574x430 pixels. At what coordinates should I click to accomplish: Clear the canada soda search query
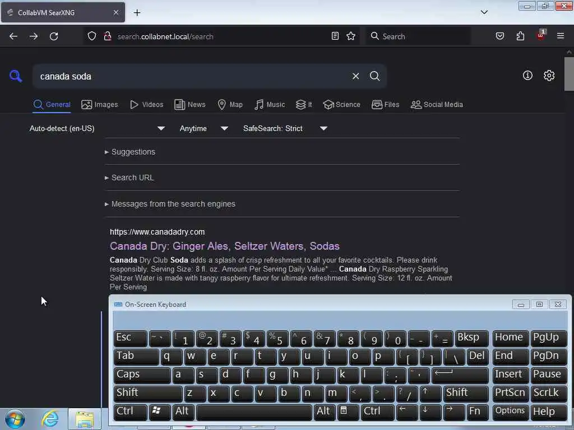pos(355,76)
